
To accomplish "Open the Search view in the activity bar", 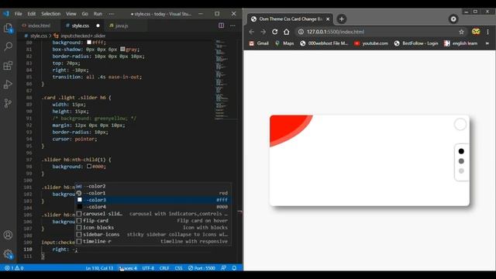I will point(8,46).
